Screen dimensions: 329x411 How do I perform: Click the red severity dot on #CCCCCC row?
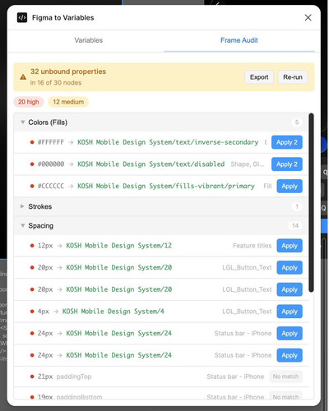(x=32, y=186)
